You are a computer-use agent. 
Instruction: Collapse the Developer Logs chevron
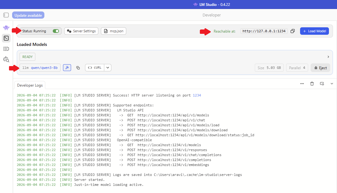pos(332,83)
